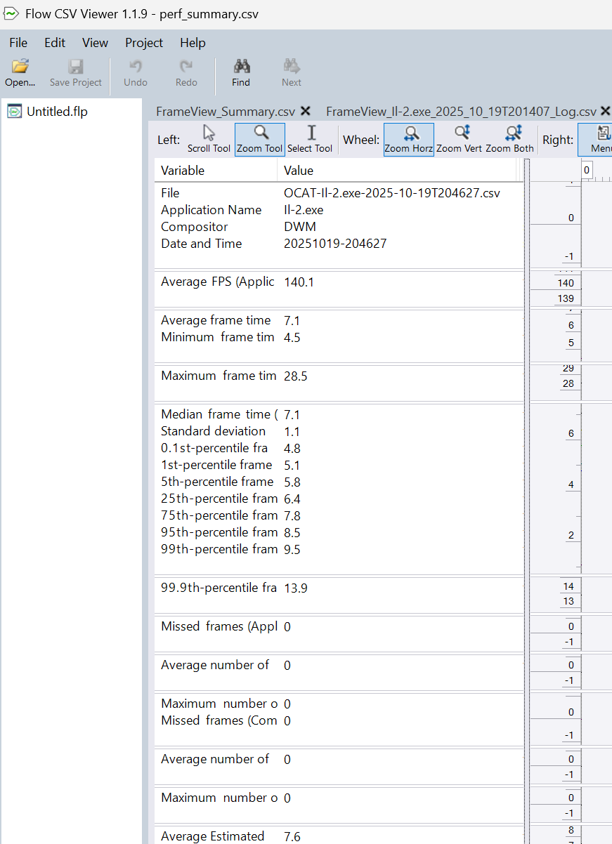
Task: Select Untitled.flp in the project tree
Action: (57, 111)
